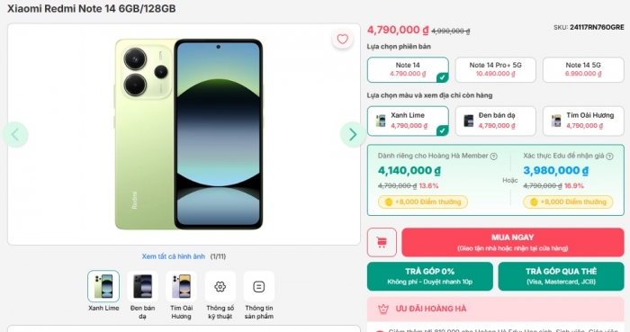The width and height of the screenshot is (630, 332).
Task: Select the Xanh Lime color option
Action: (x=408, y=121)
